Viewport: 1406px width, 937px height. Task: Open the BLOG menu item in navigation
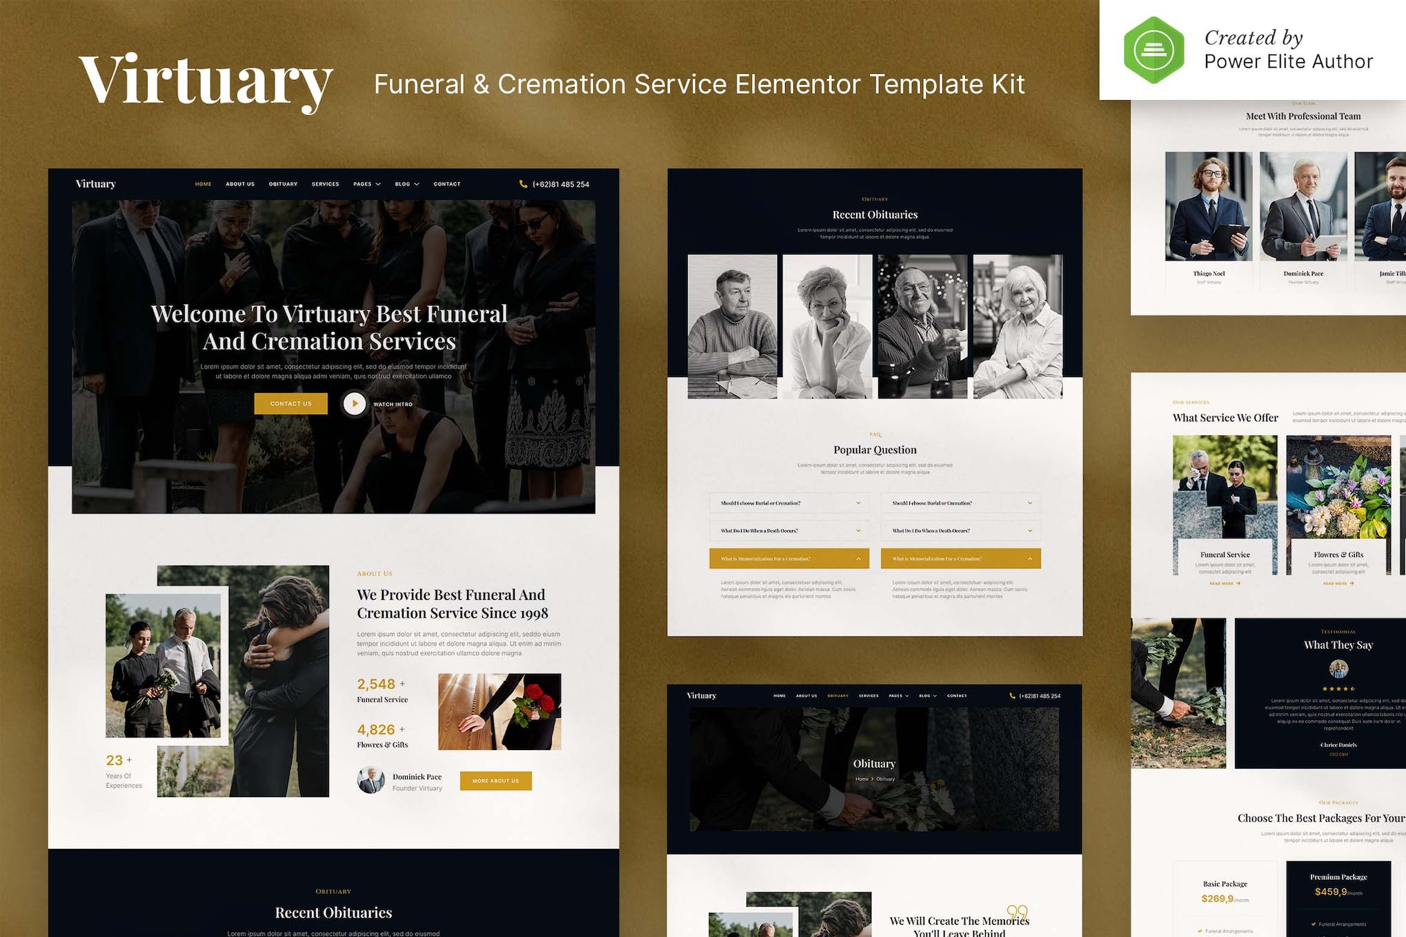pos(407,183)
